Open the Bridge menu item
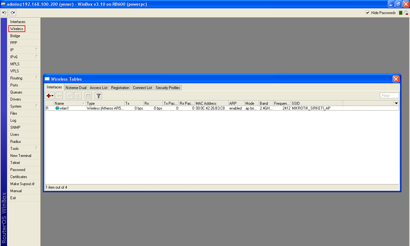410x246 pixels. click(x=24, y=36)
